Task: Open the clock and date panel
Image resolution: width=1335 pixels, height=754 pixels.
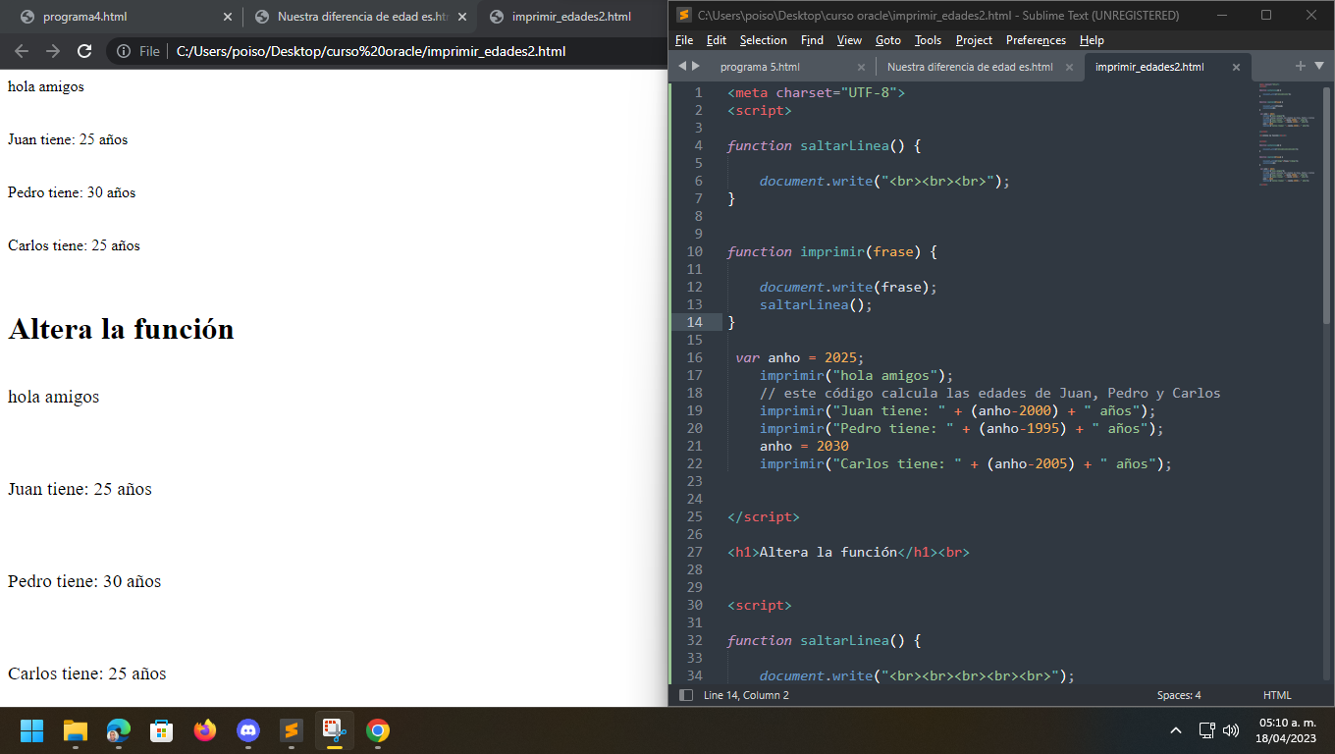Action: coord(1286,730)
